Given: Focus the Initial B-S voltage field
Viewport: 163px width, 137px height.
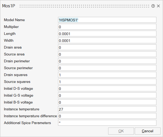Looking at the screenshot, I should [107, 102].
